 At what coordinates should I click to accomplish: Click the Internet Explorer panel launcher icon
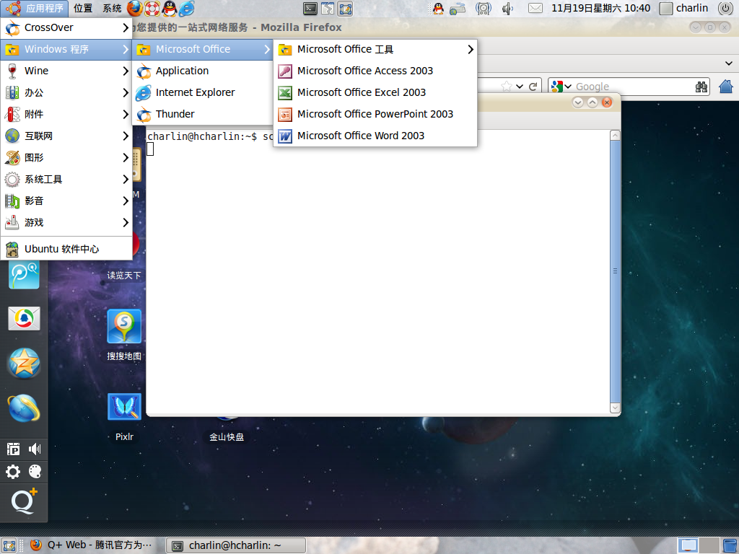tap(187, 8)
